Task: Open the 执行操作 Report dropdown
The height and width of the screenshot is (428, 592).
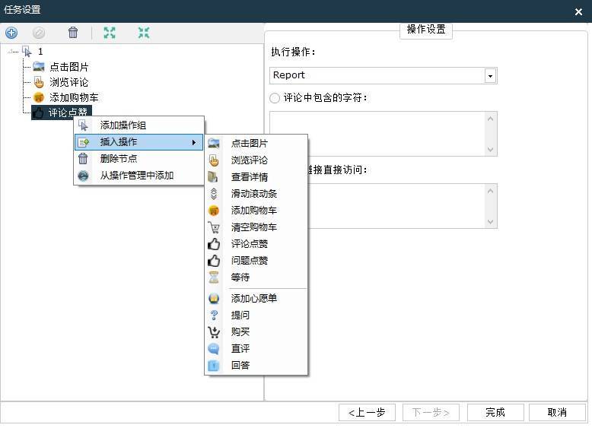Action: (x=384, y=75)
